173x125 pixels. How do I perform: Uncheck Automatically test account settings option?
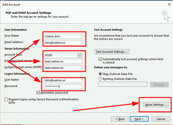coord(100,59)
